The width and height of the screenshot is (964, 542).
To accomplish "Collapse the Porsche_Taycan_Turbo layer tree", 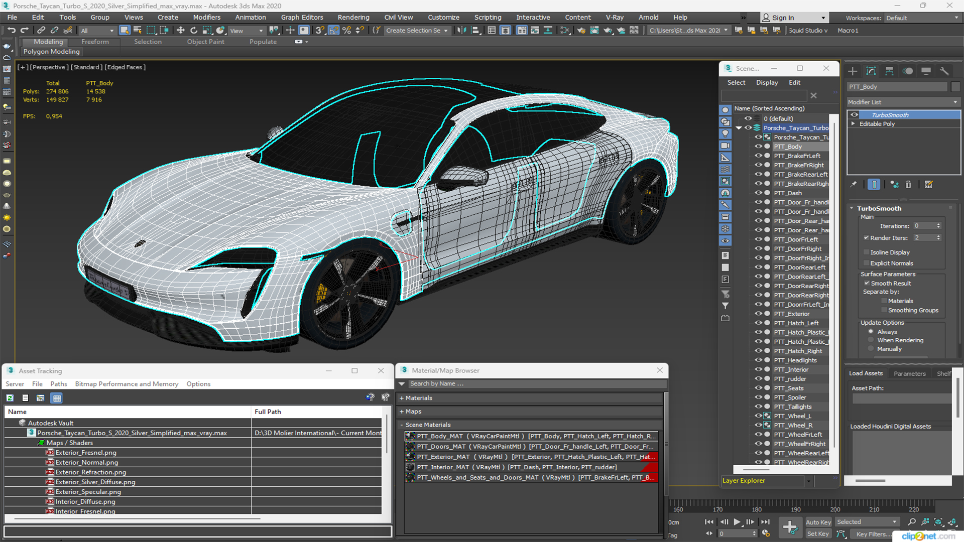I will pyautogui.click(x=739, y=128).
